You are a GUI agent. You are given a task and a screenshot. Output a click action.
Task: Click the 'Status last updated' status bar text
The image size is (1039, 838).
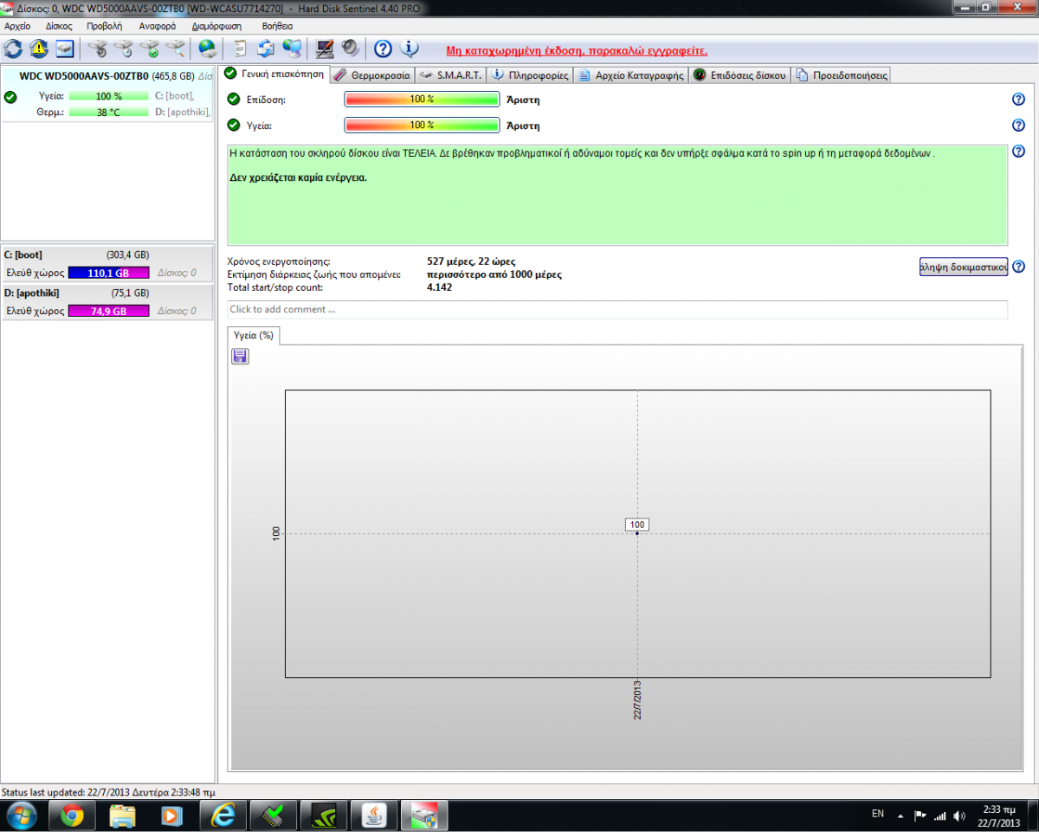(108, 792)
